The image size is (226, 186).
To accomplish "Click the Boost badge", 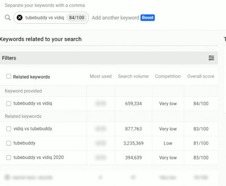I will pos(147,18).
